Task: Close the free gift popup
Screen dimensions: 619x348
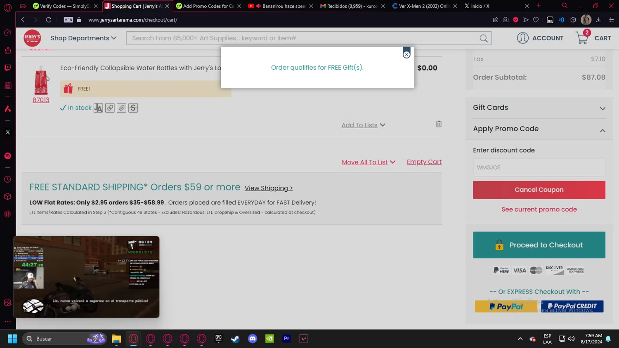Action: (x=406, y=54)
